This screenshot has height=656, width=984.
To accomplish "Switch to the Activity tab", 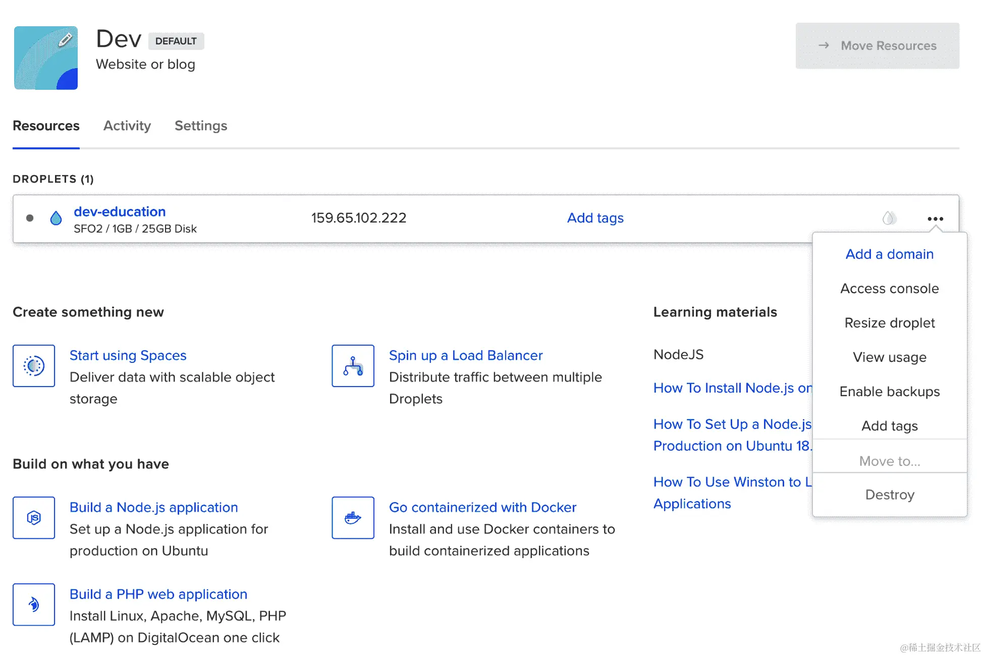I will pos(127,126).
